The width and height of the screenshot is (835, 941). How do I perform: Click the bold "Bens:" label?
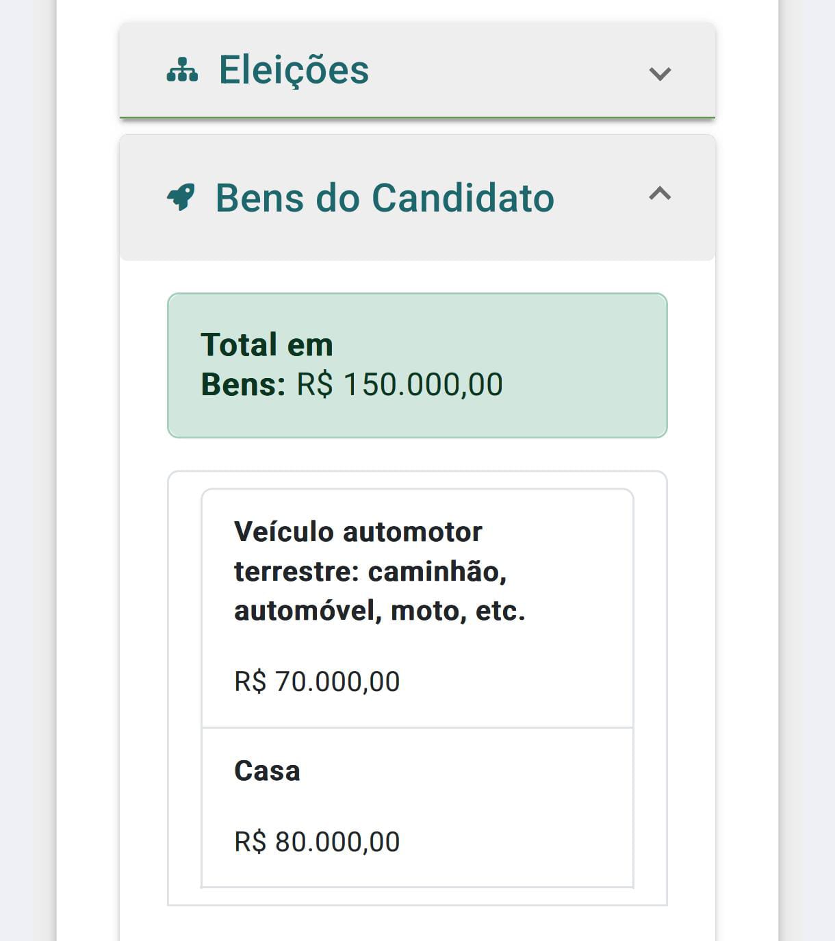(243, 385)
